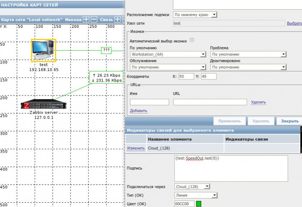
Task: Open the default icon Workstation_(64) dropdown
Action: (168, 54)
